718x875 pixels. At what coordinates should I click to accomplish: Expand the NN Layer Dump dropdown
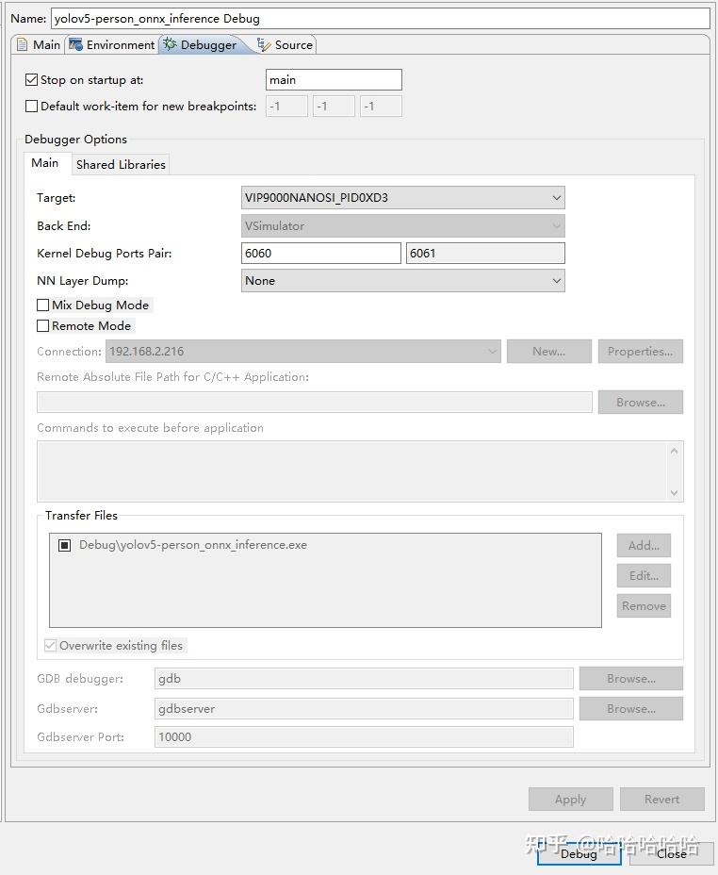click(403, 281)
